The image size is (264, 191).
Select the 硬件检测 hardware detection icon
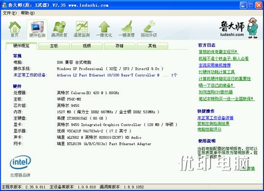pyautogui.click(x=37, y=29)
